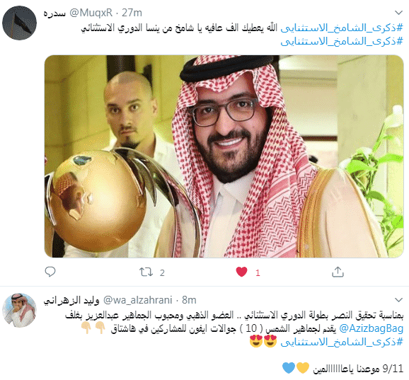Open second-line hashtag in first tweet
Image resolution: width=409 pixels, height=380 pixels.
click(342, 41)
